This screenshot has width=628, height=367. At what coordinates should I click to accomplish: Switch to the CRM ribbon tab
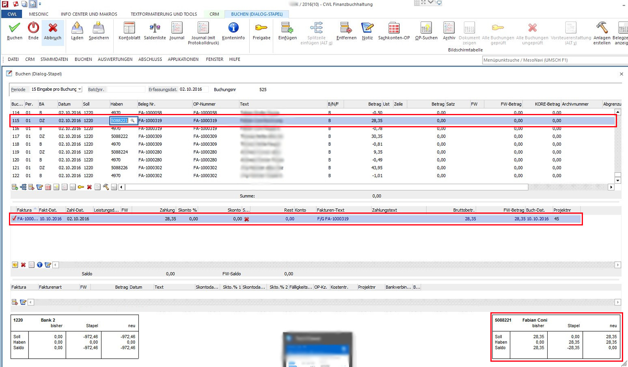[x=214, y=14]
